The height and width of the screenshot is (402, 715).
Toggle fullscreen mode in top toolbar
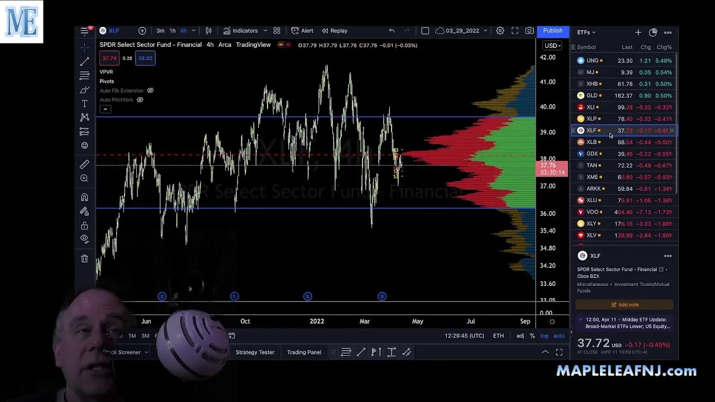tap(515, 31)
